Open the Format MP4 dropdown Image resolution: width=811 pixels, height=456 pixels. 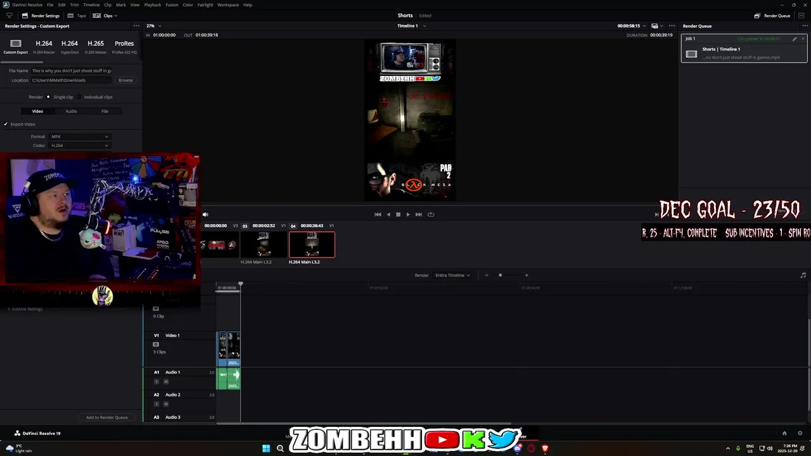(79, 136)
